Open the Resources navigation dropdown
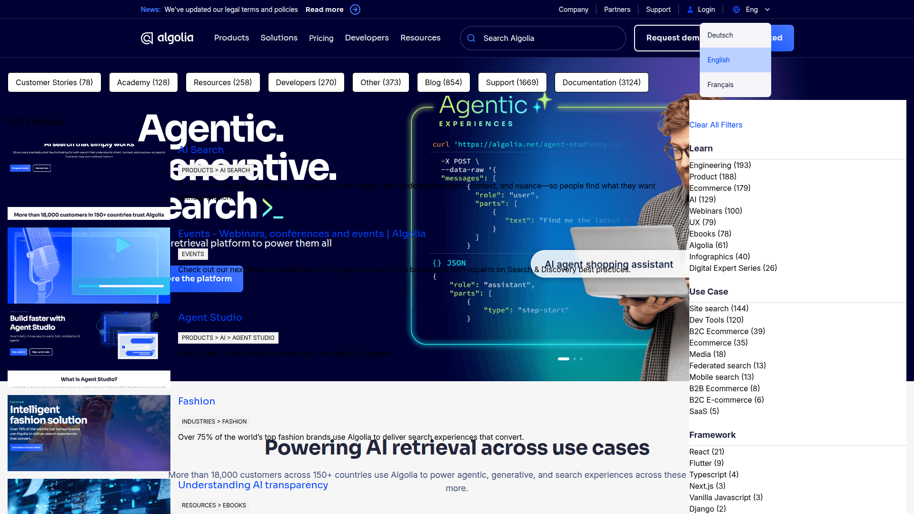The width and height of the screenshot is (914, 514). click(420, 38)
